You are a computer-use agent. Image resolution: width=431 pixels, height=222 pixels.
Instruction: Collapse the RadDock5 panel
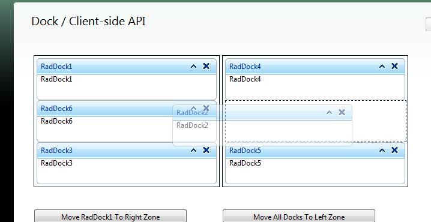pos(382,150)
